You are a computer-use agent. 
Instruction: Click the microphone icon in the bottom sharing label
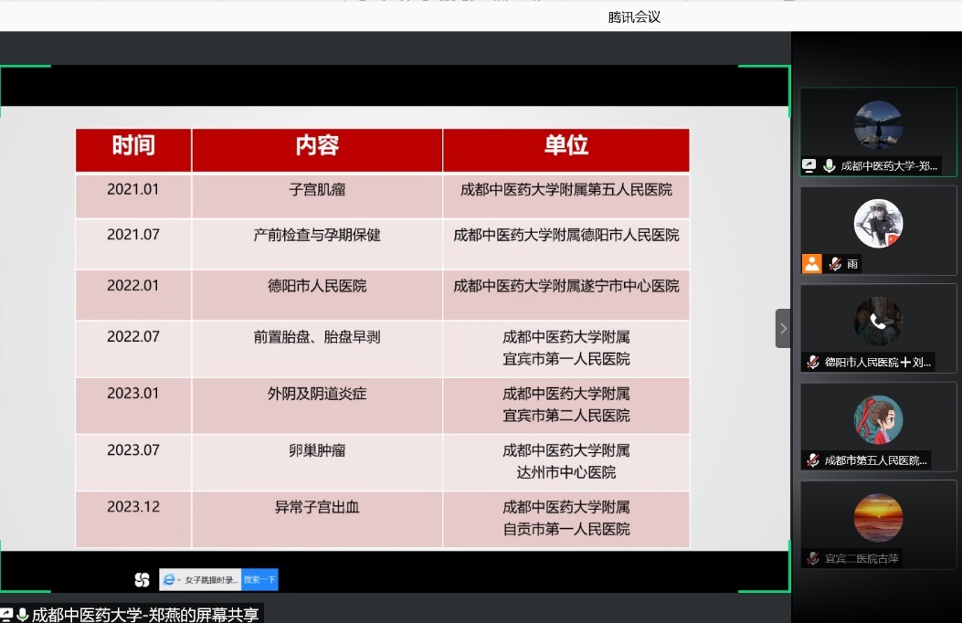pos(23,615)
